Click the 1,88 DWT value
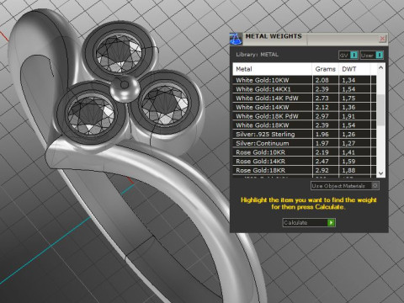 (x=348, y=170)
